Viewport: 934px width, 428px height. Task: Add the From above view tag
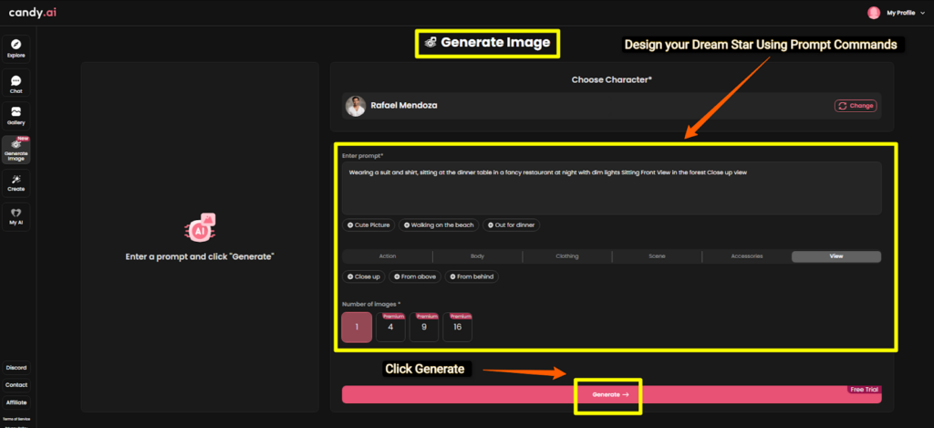click(415, 277)
